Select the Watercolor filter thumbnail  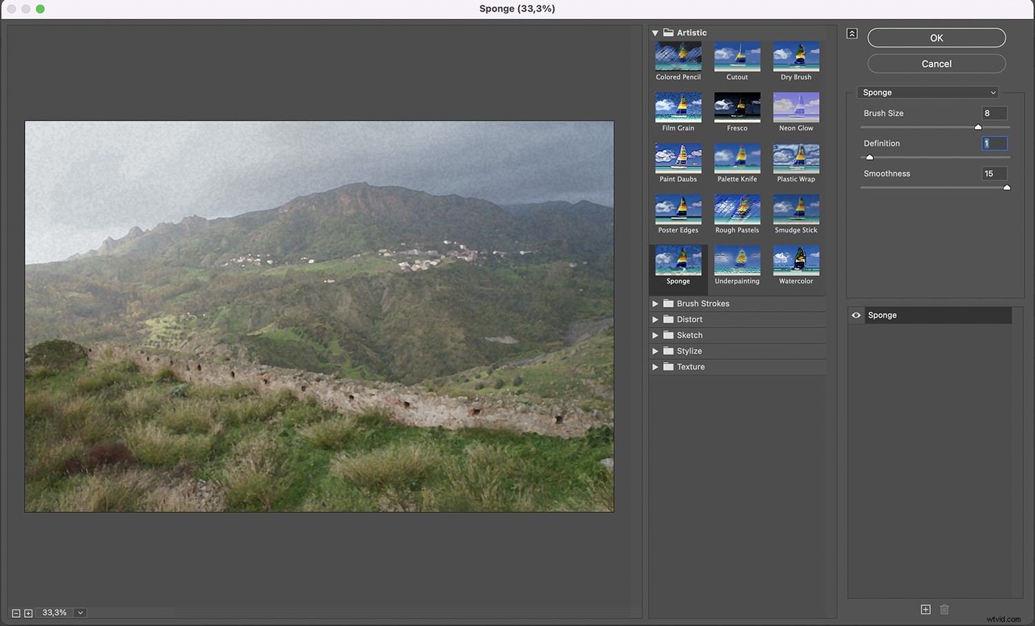796,261
